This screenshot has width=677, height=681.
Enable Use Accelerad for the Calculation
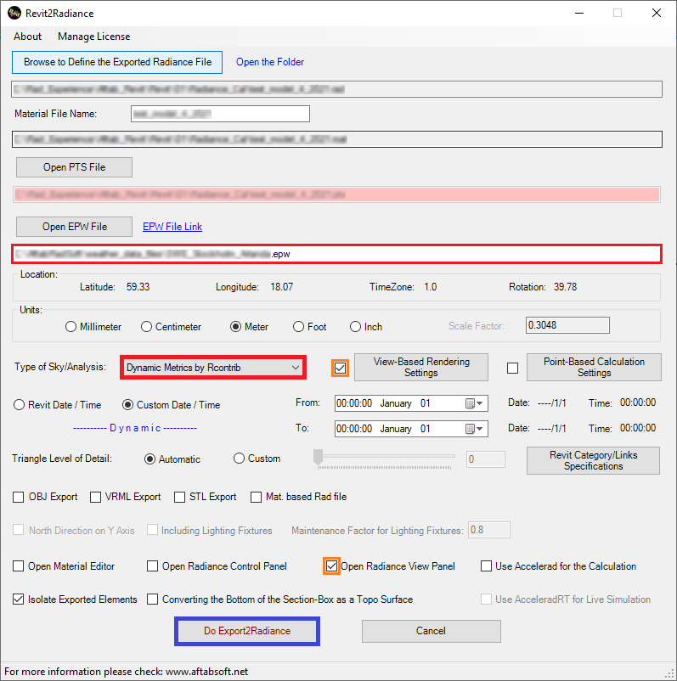pos(486,566)
